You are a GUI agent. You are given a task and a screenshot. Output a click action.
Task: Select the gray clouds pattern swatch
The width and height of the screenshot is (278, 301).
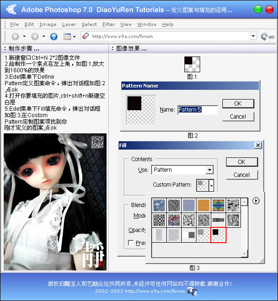click(x=189, y=220)
